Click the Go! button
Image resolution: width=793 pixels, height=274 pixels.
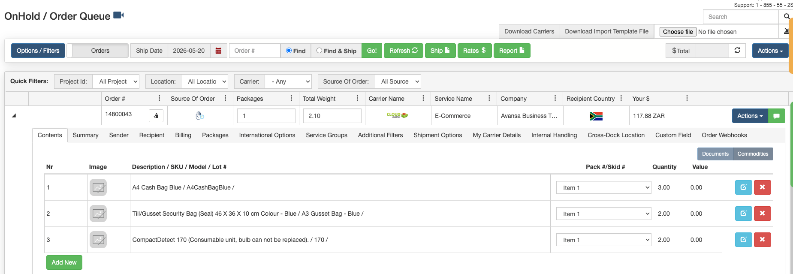372,51
